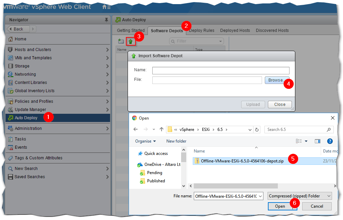Close the Import Software Depot dialog
This screenshot has width=343, height=220.
coord(280,105)
